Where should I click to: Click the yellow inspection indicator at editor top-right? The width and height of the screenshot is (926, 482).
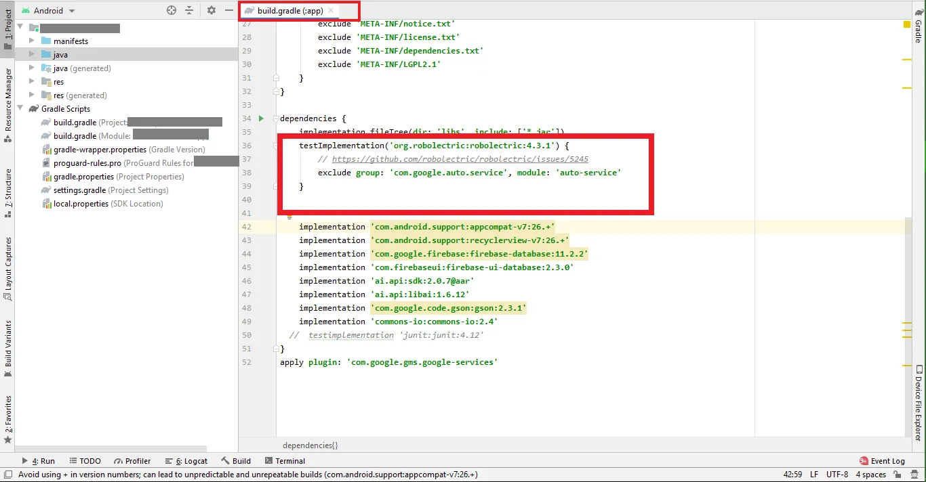click(906, 25)
